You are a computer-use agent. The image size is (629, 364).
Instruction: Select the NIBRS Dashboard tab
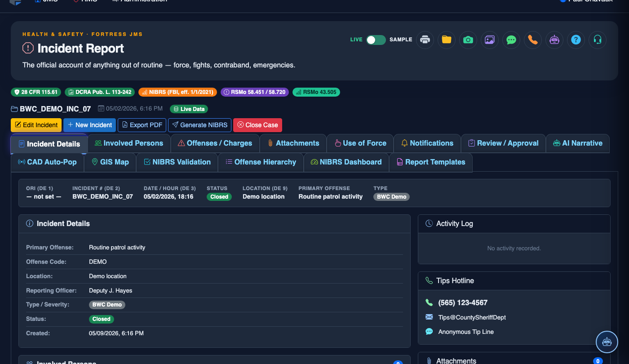coord(346,162)
